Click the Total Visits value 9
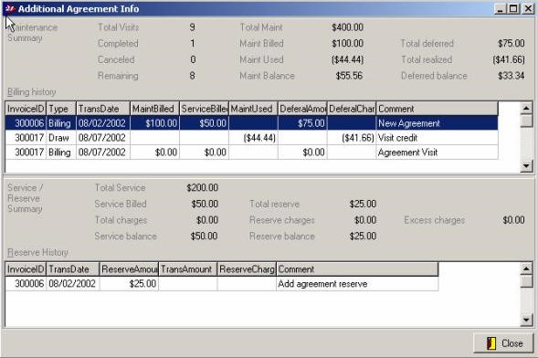The image size is (538, 358). (x=192, y=27)
